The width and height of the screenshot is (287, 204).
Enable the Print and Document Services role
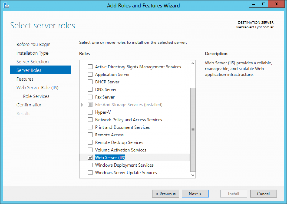coord(90,127)
